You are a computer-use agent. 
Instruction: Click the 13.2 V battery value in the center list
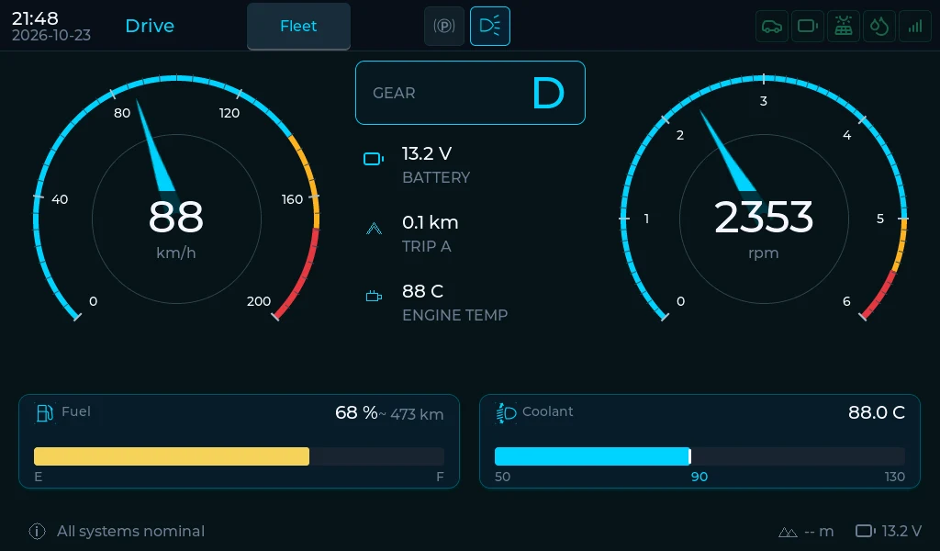coord(427,153)
